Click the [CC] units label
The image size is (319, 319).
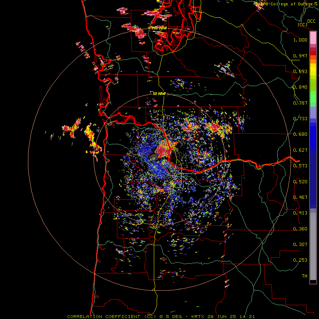[302, 24]
